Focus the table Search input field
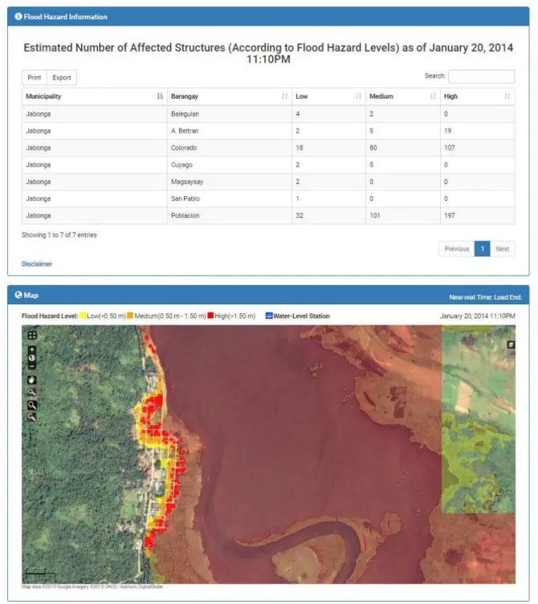 pyautogui.click(x=481, y=76)
